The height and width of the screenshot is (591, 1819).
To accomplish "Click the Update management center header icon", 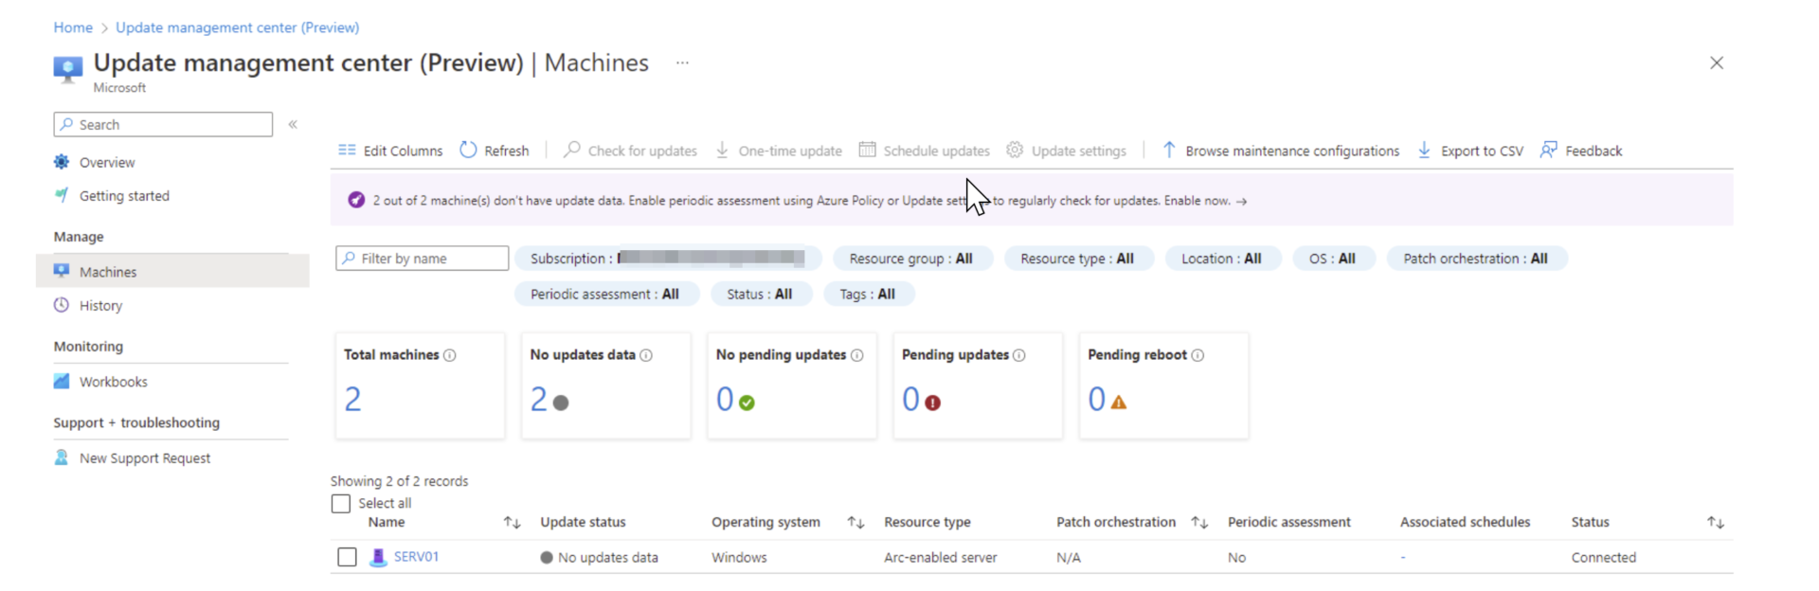I will coord(67,68).
